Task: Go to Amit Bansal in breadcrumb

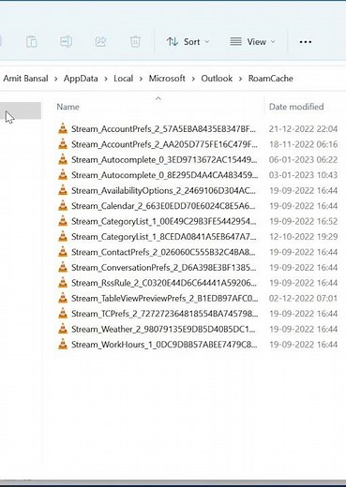Action: tap(25, 79)
